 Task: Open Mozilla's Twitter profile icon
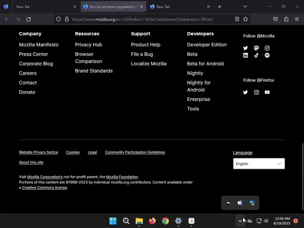pos(246,48)
